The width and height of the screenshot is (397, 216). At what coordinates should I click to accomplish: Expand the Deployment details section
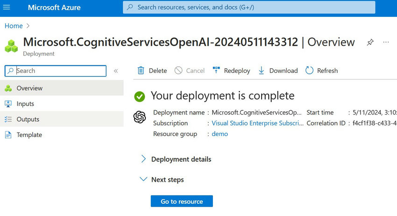[144, 159]
